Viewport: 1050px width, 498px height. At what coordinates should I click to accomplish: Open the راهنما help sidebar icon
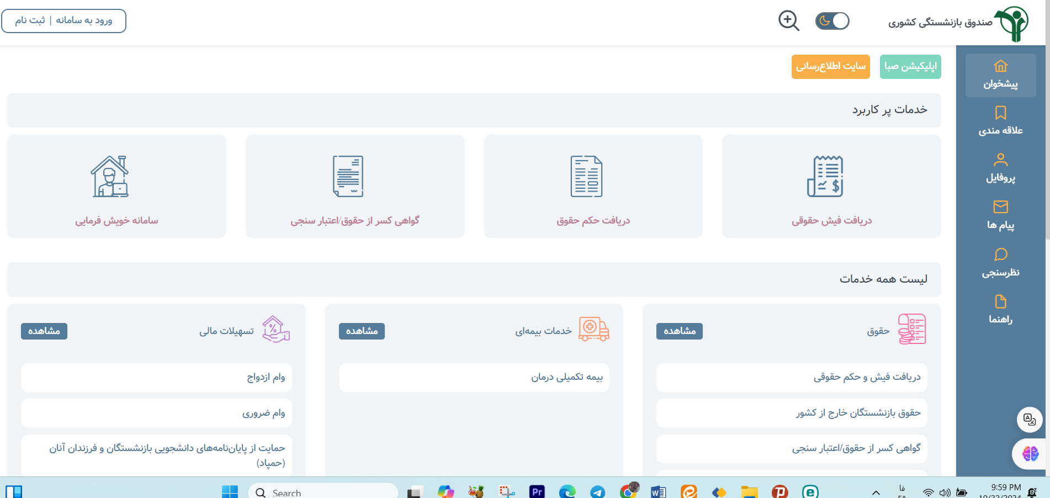[1000, 308]
